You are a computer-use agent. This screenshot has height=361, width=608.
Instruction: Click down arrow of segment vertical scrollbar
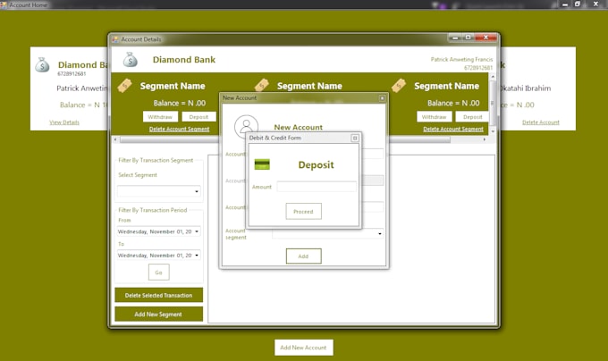(493, 131)
